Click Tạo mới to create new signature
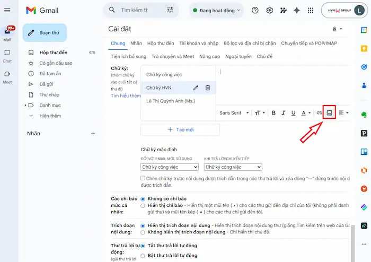The height and width of the screenshot is (262, 371). coord(181,129)
